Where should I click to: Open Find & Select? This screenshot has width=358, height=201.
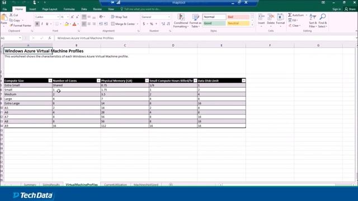click(323, 21)
